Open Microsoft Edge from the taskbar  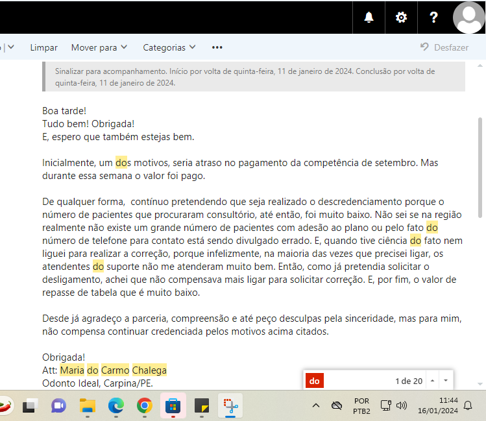tap(116, 405)
